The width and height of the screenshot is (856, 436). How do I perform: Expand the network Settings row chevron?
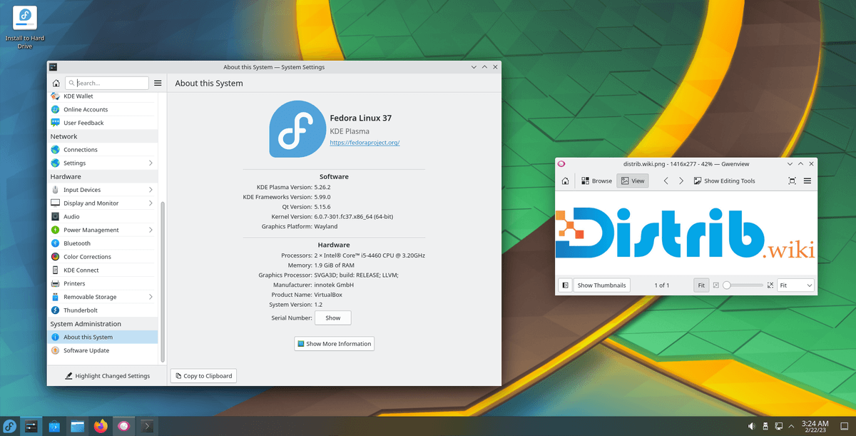pyautogui.click(x=151, y=163)
